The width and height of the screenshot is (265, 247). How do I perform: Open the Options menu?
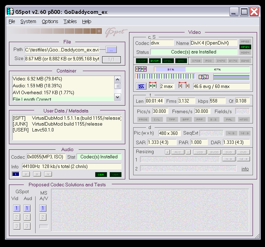point(50,21)
